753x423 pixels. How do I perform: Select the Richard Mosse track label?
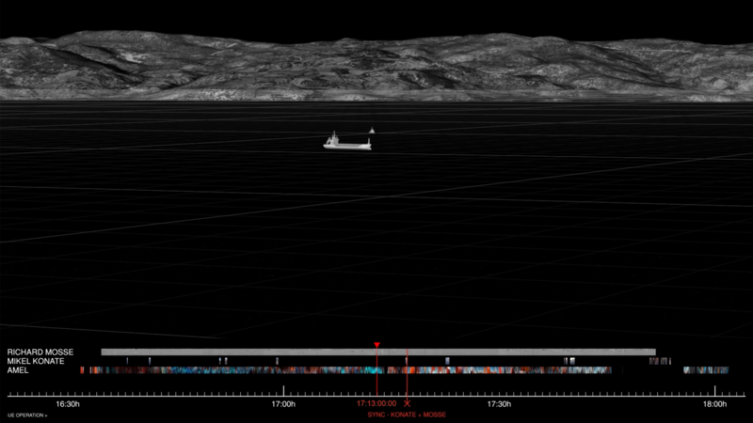pyautogui.click(x=40, y=352)
